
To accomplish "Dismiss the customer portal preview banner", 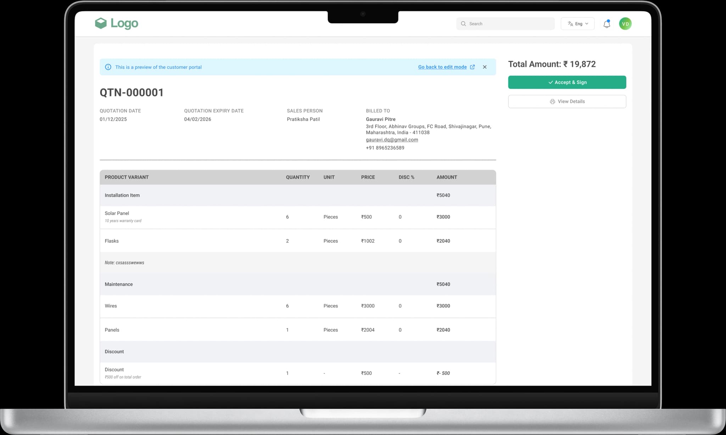I will (485, 67).
